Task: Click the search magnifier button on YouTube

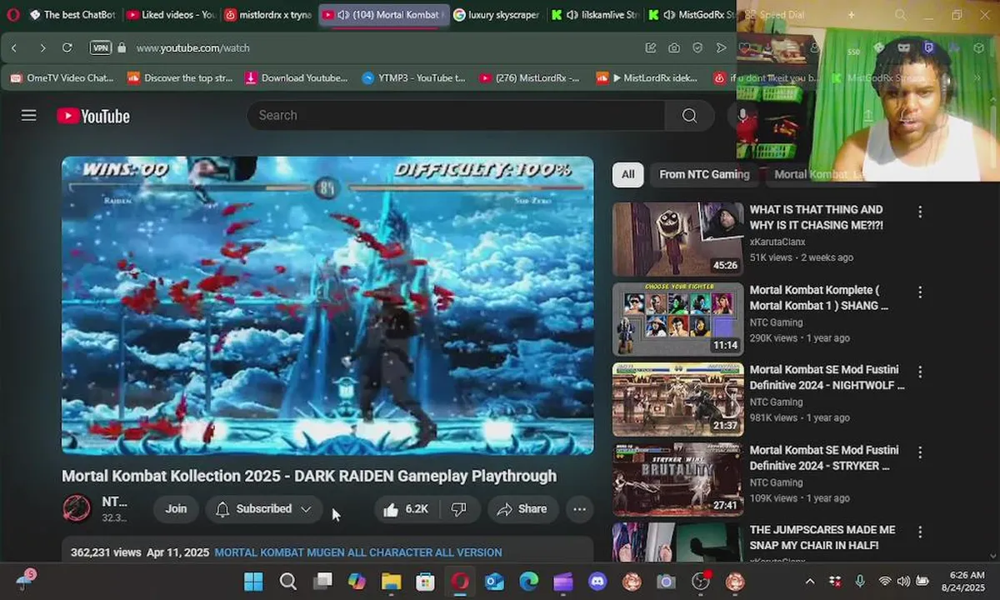Action: coord(689,116)
